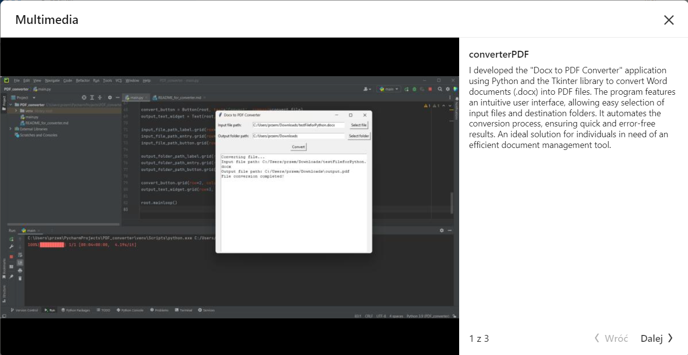Click Select folder button in converter window
This screenshot has height=355, width=688.
(359, 136)
